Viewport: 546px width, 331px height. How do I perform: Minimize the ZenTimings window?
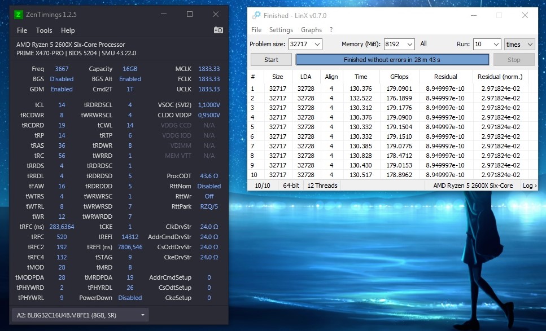[x=164, y=14]
